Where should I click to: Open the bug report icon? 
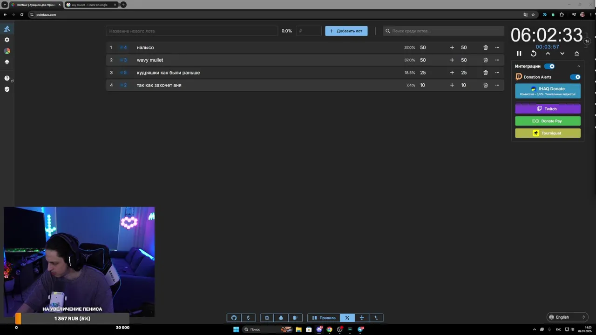coord(281,318)
